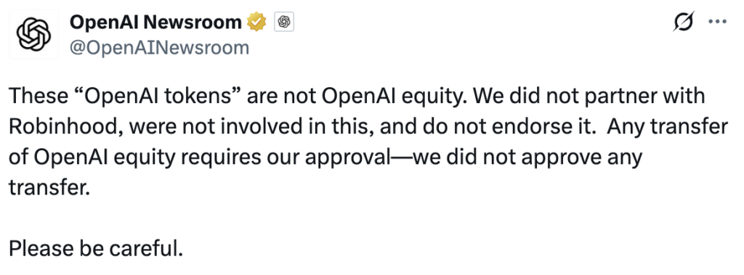The height and width of the screenshot is (275, 744).
Task: Click the last word "transfer." of paragraph
Action: tap(49, 188)
